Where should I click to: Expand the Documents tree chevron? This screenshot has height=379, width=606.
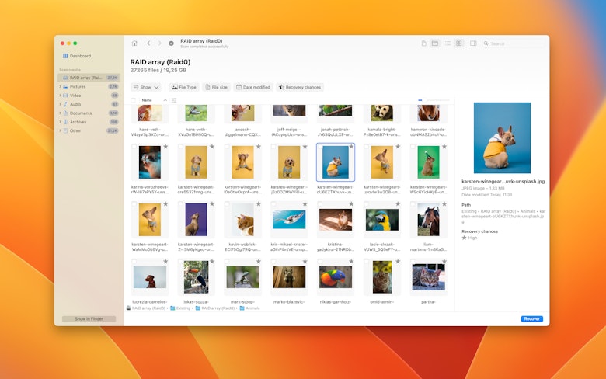(61, 113)
